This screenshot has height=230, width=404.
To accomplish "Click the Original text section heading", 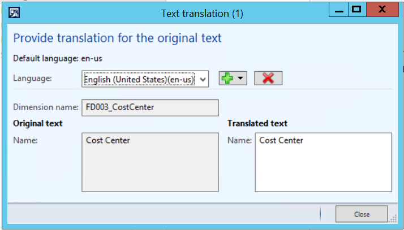I will tap(37, 123).
